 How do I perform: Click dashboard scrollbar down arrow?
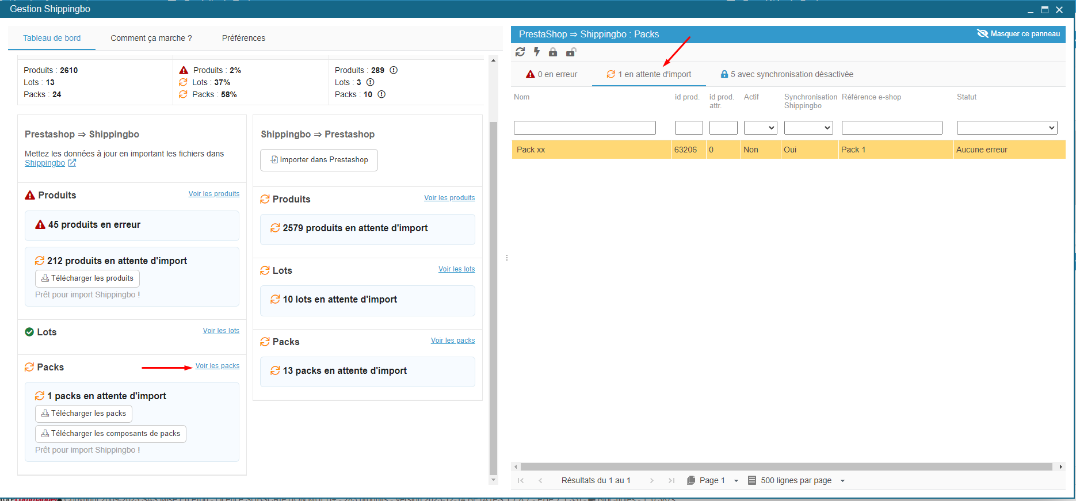pyautogui.click(x=493, y=480)
